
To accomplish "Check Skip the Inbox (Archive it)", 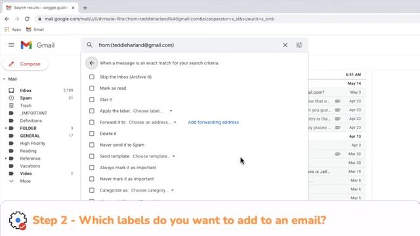I will point(92,77).
